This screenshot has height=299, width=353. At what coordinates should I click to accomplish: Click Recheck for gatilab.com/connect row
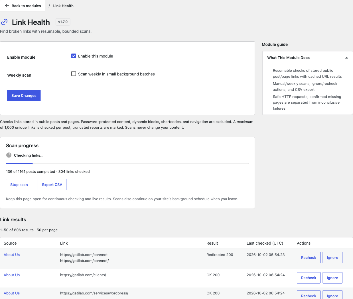[309, 257]
